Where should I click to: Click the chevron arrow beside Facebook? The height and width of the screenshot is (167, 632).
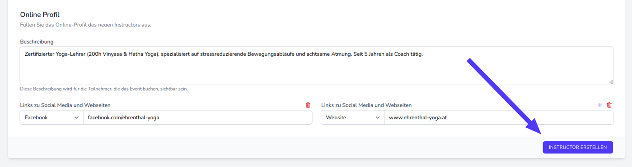coord(76,117)
